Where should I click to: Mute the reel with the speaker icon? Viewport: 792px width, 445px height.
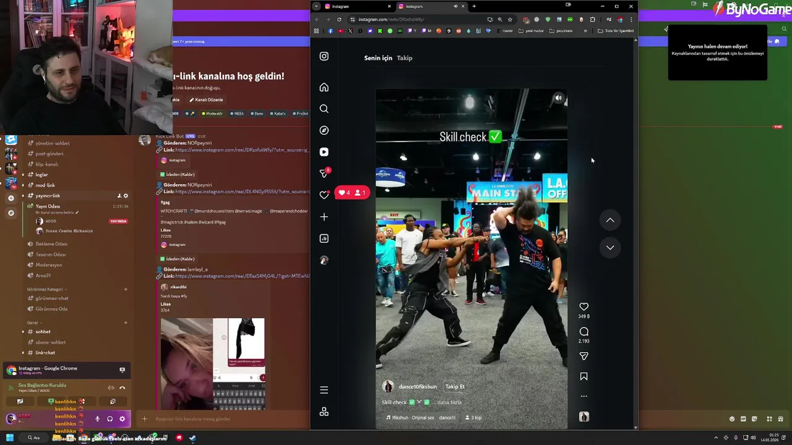coord(558,98)
